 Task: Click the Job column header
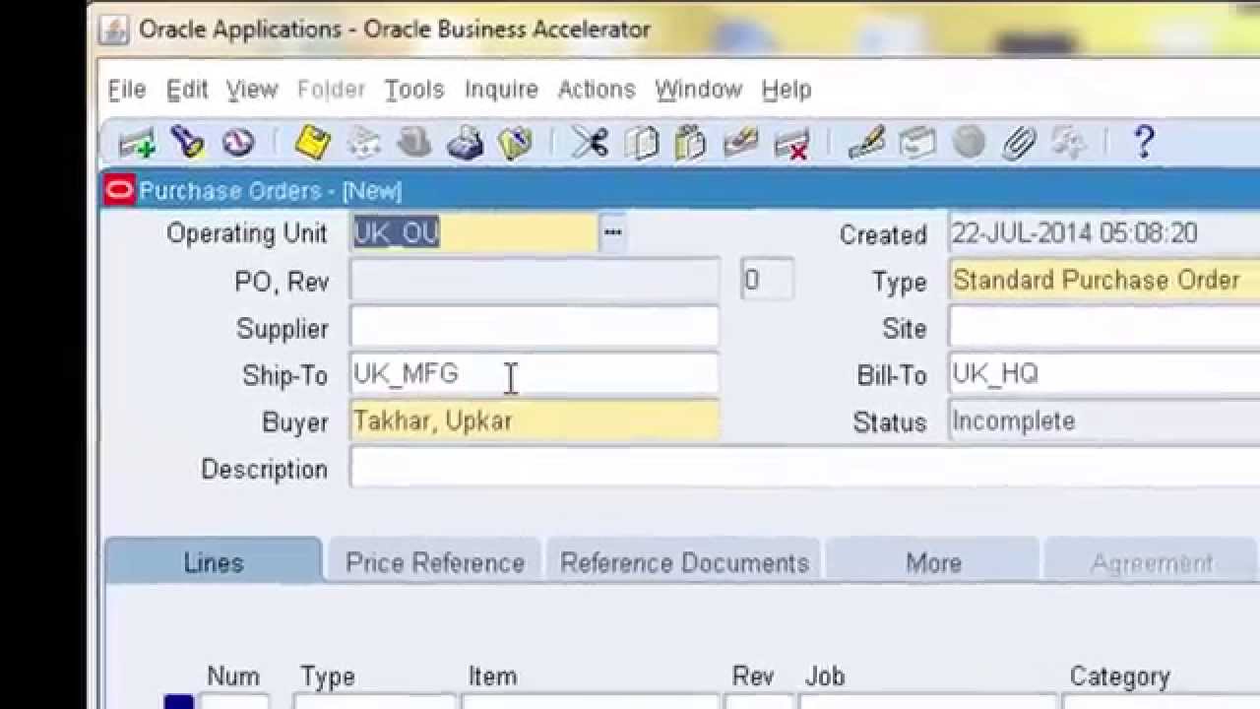click(x=824, y=677)
